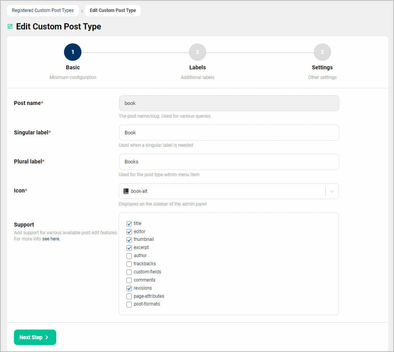Click the arrow icon inside Next Step button
Screen dimensions: 394x352
point(46,337)
